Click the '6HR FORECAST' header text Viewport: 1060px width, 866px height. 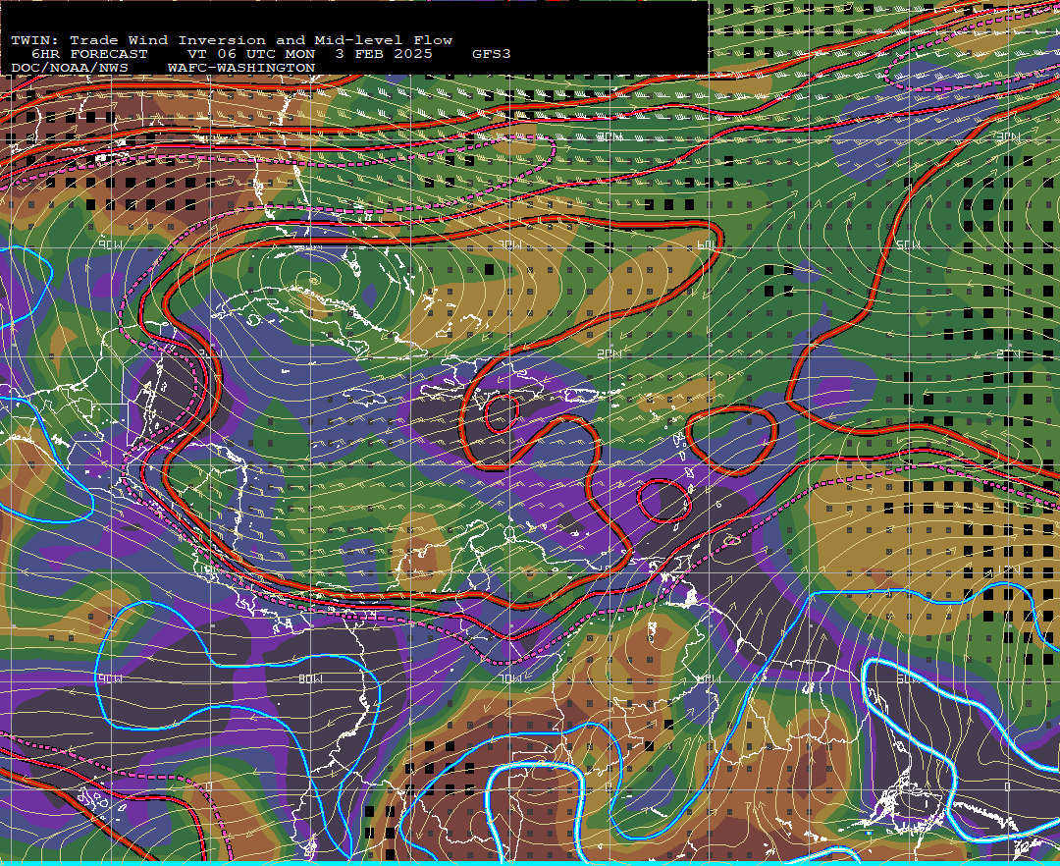89,54
